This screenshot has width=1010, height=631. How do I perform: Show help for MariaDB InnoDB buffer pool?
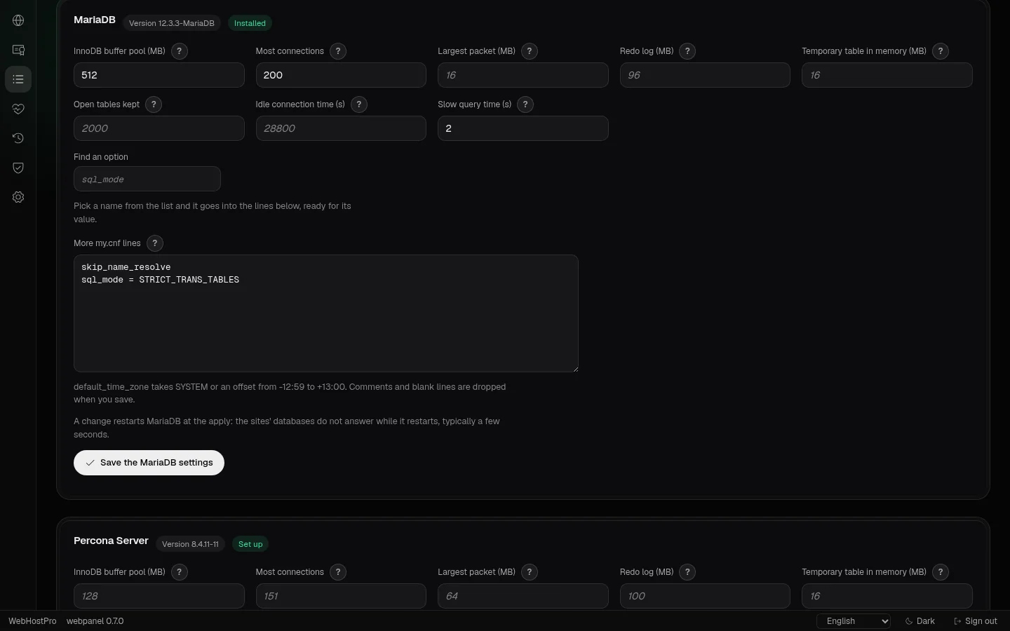[180, 51]
